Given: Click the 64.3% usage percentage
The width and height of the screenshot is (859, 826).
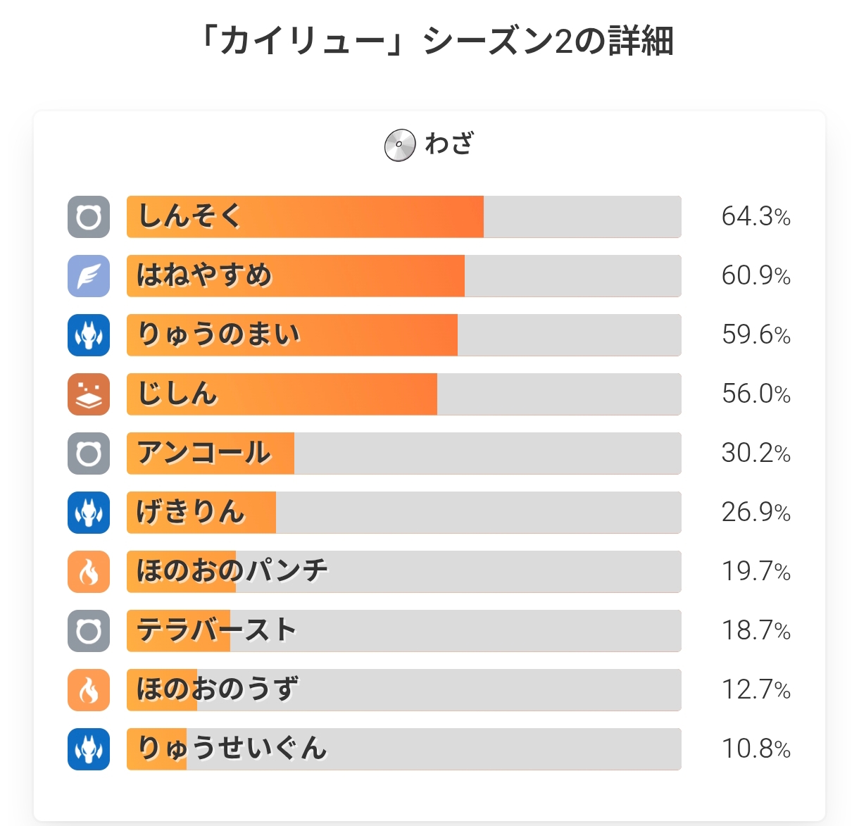Looking at the screenshot, I should pos(755,217).
